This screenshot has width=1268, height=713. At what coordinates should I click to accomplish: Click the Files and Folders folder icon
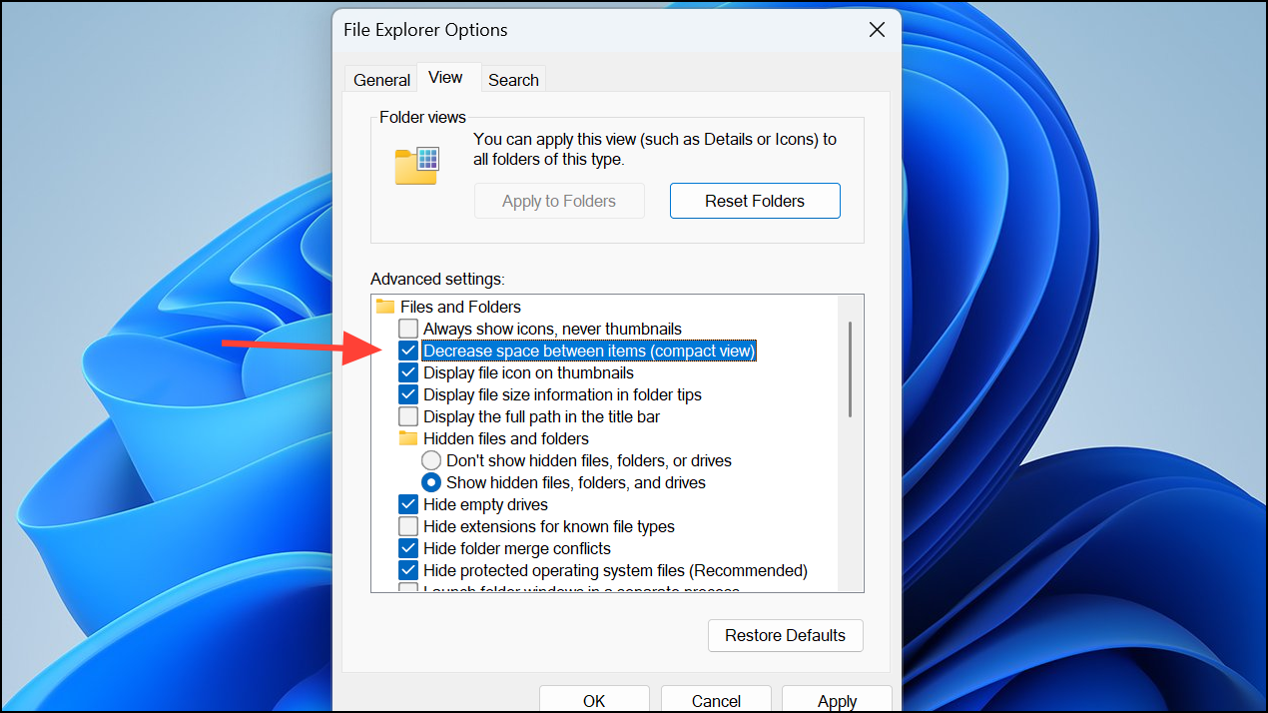pyautogui.click(x=385, y=307)
